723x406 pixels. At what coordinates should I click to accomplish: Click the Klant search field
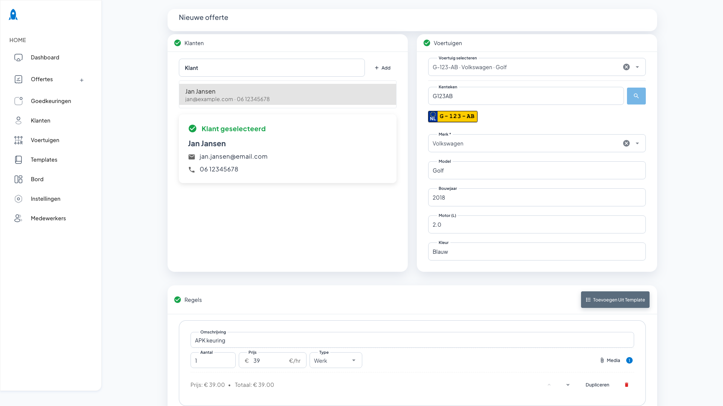272,68
